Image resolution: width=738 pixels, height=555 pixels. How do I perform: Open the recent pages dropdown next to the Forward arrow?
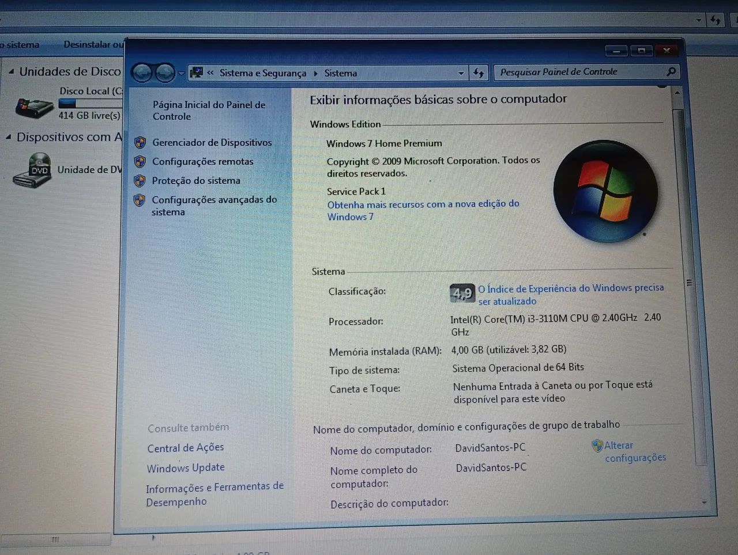(x=181, y=74)
